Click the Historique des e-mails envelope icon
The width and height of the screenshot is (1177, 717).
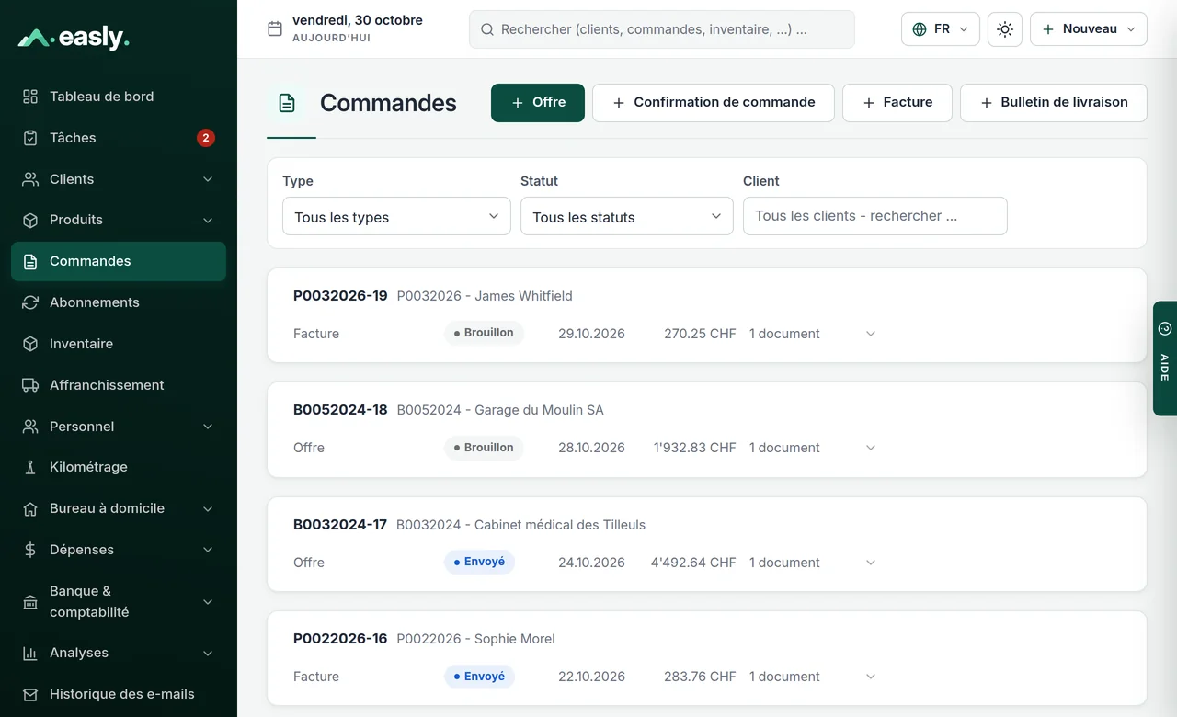coord(30,694)
